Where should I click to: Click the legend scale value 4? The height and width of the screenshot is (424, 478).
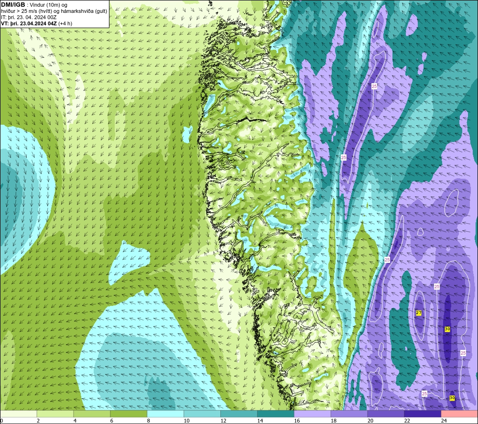click(x=75, y=421)
